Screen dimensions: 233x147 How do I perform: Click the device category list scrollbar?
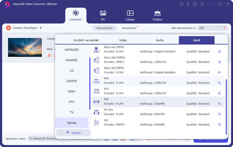90,84
